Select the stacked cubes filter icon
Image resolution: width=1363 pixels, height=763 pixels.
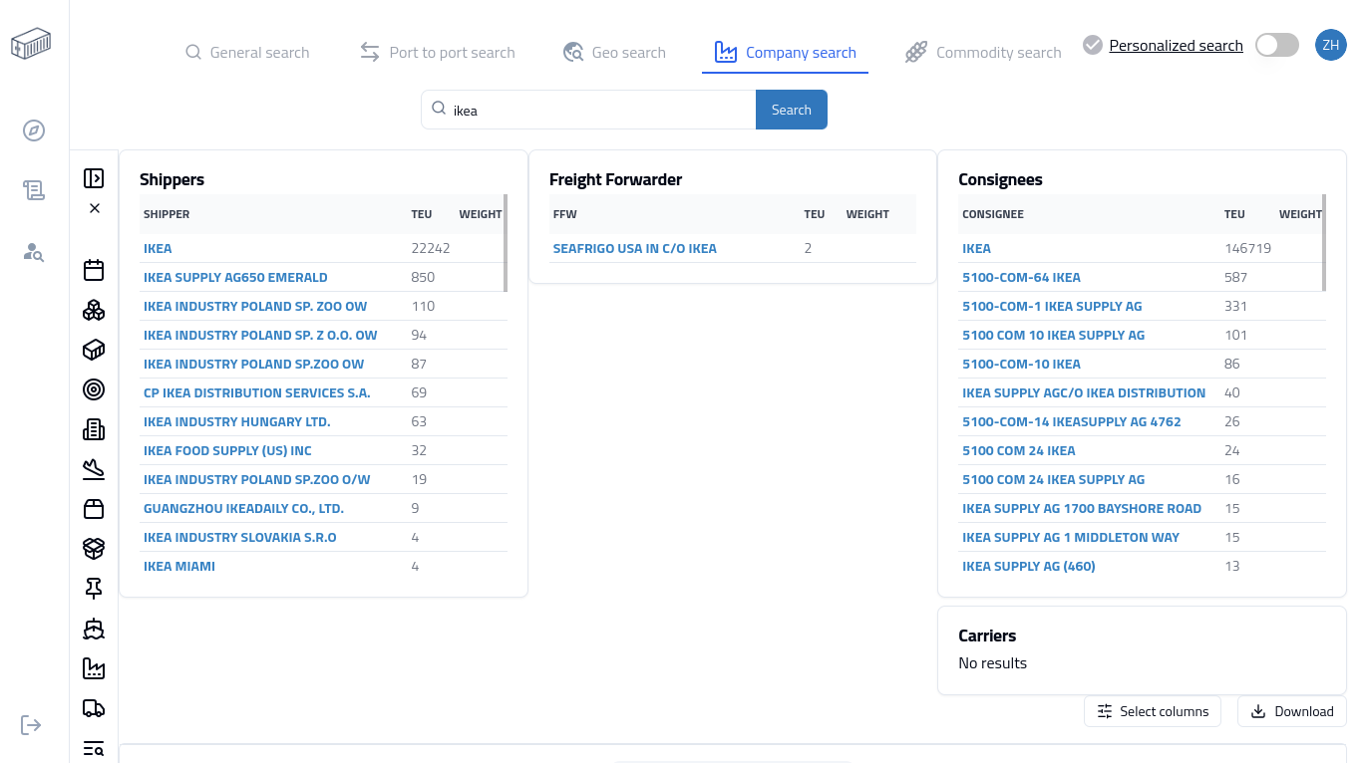tap(94, 310)
